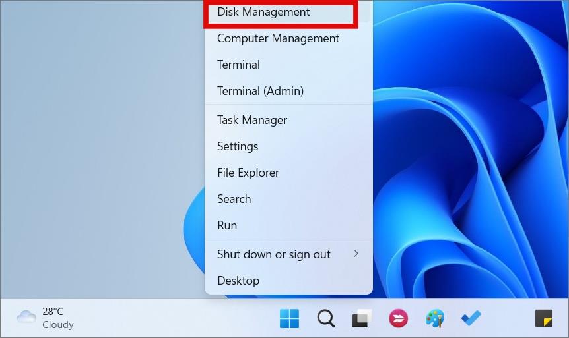Open Settings from the context menu
The height and width of the screenshot is (338, 569).
pos(288,146)
